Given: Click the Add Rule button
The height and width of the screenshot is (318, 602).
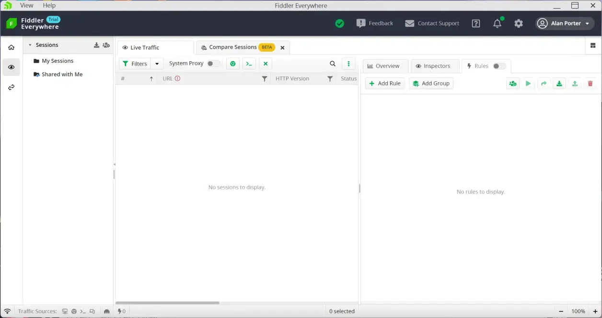Looking at the screenshot, I should click(x=385, y=84).
